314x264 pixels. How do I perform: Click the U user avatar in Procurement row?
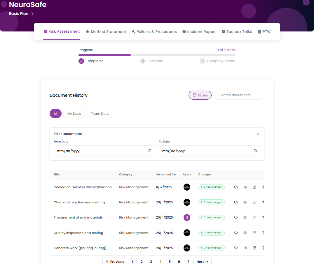coord(187,217)
